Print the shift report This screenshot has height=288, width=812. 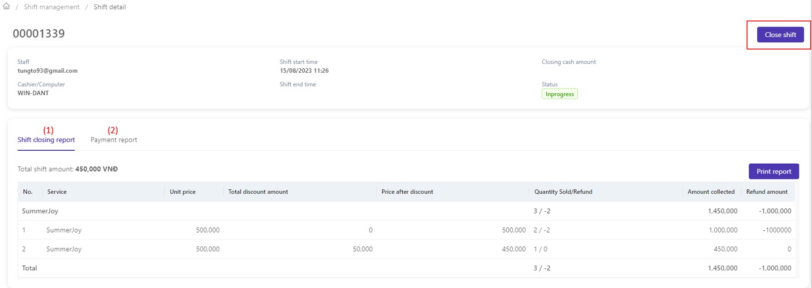774,171
